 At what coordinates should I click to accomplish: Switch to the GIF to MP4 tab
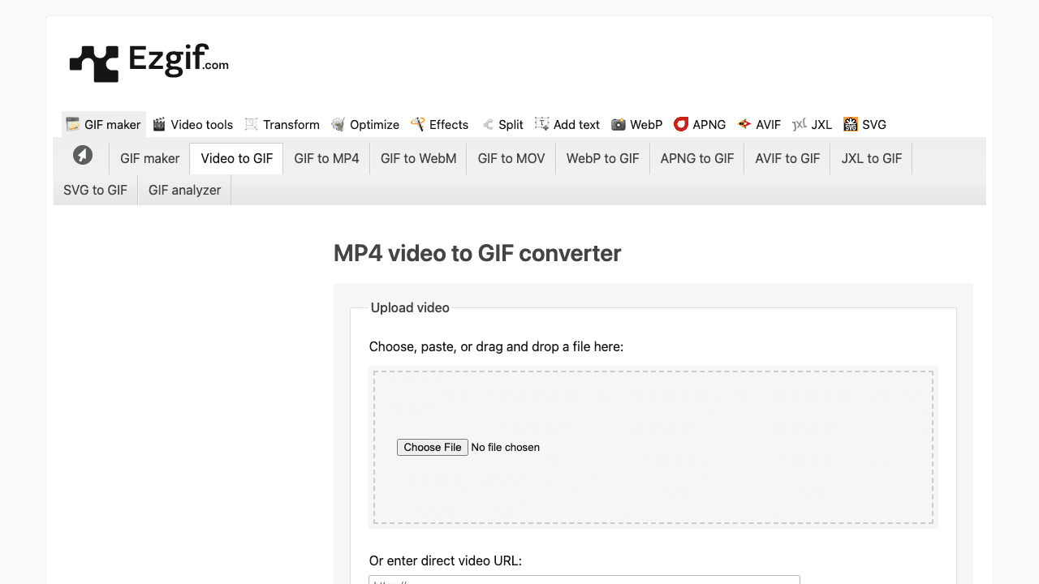pyautogui.click(x=326, y=158)
